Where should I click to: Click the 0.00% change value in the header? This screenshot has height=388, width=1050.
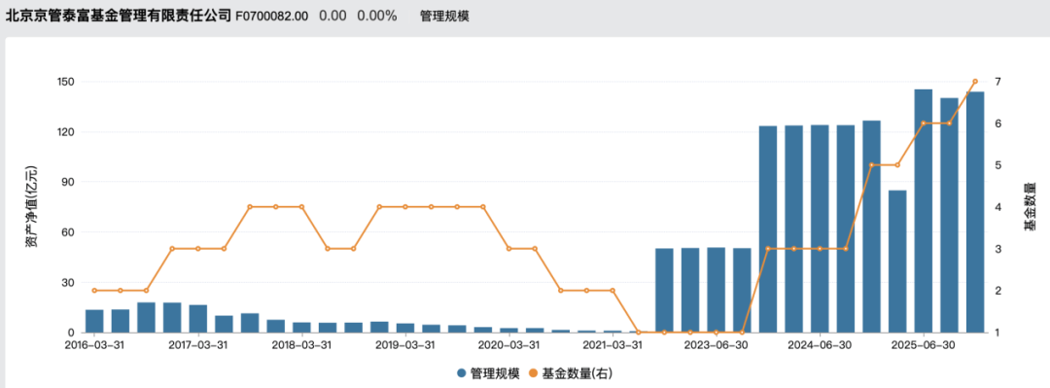click(x=377, y=17)
